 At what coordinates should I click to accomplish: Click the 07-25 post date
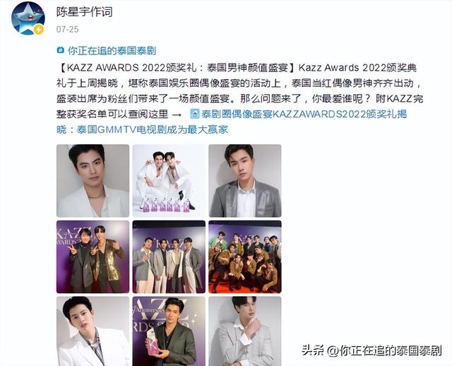(x=68, y=29)
